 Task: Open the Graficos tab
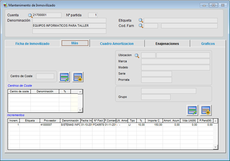[x=208, y=44]
